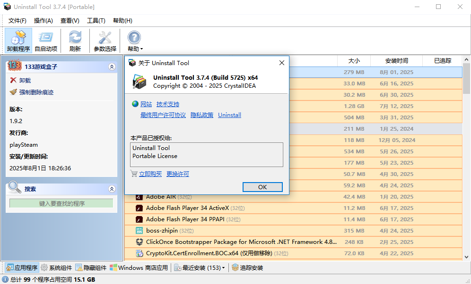Collapse the 搜索 search panel
The image size is (471, 284).
(x=112, y=188)
